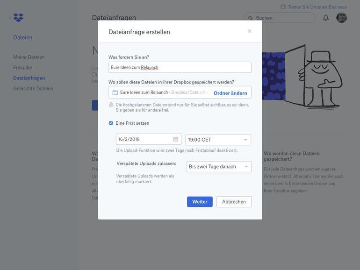This screenshot has width=360, height=270.
Task: Click the Abbrechen button
Action: 234,202
